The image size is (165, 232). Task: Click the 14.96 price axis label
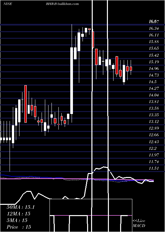pyautogui.click(x=154, y=69)
